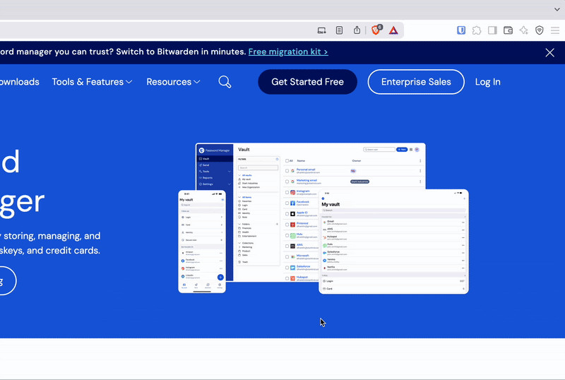Click the website search magnifier icon

[225, 82]
